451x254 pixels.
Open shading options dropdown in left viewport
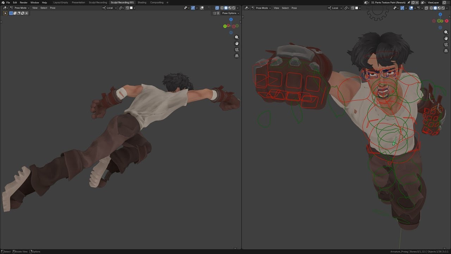237,8
